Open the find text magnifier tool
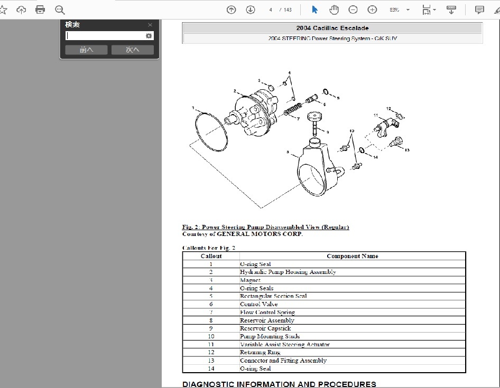Screen dimensions: 500x388 click(x=60, y=10)
